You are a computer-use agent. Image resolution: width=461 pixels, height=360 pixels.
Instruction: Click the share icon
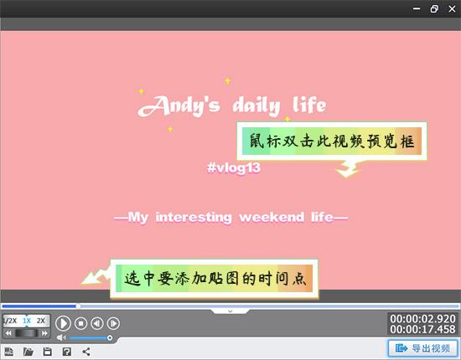[86, 351]
